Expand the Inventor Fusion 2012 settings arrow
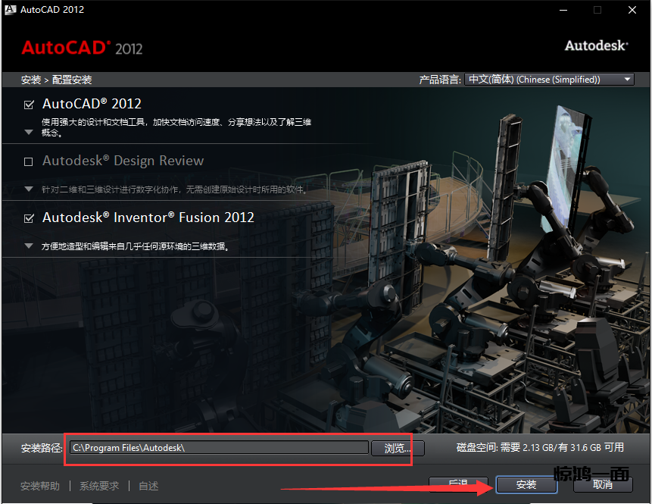 click(29, 246)
